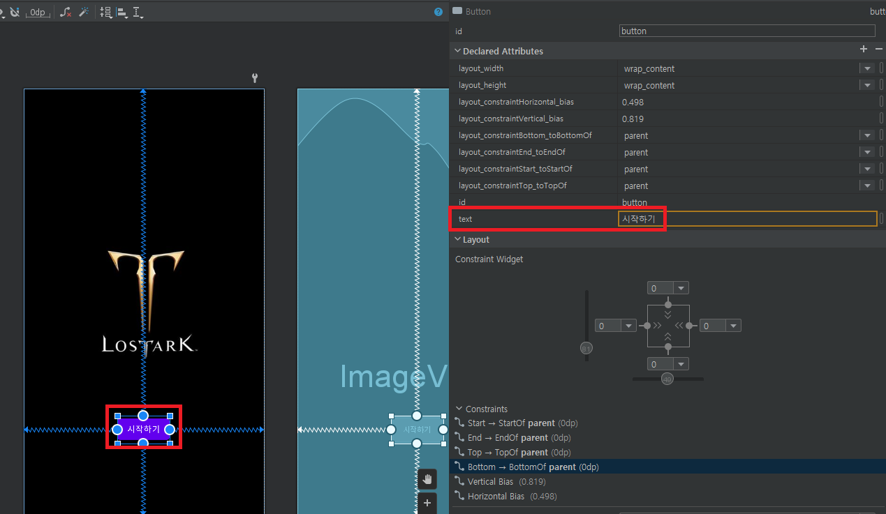Screen dimensions: 886x514
Task: Select End → EndOf parent constraint
Action: [667, 437]
